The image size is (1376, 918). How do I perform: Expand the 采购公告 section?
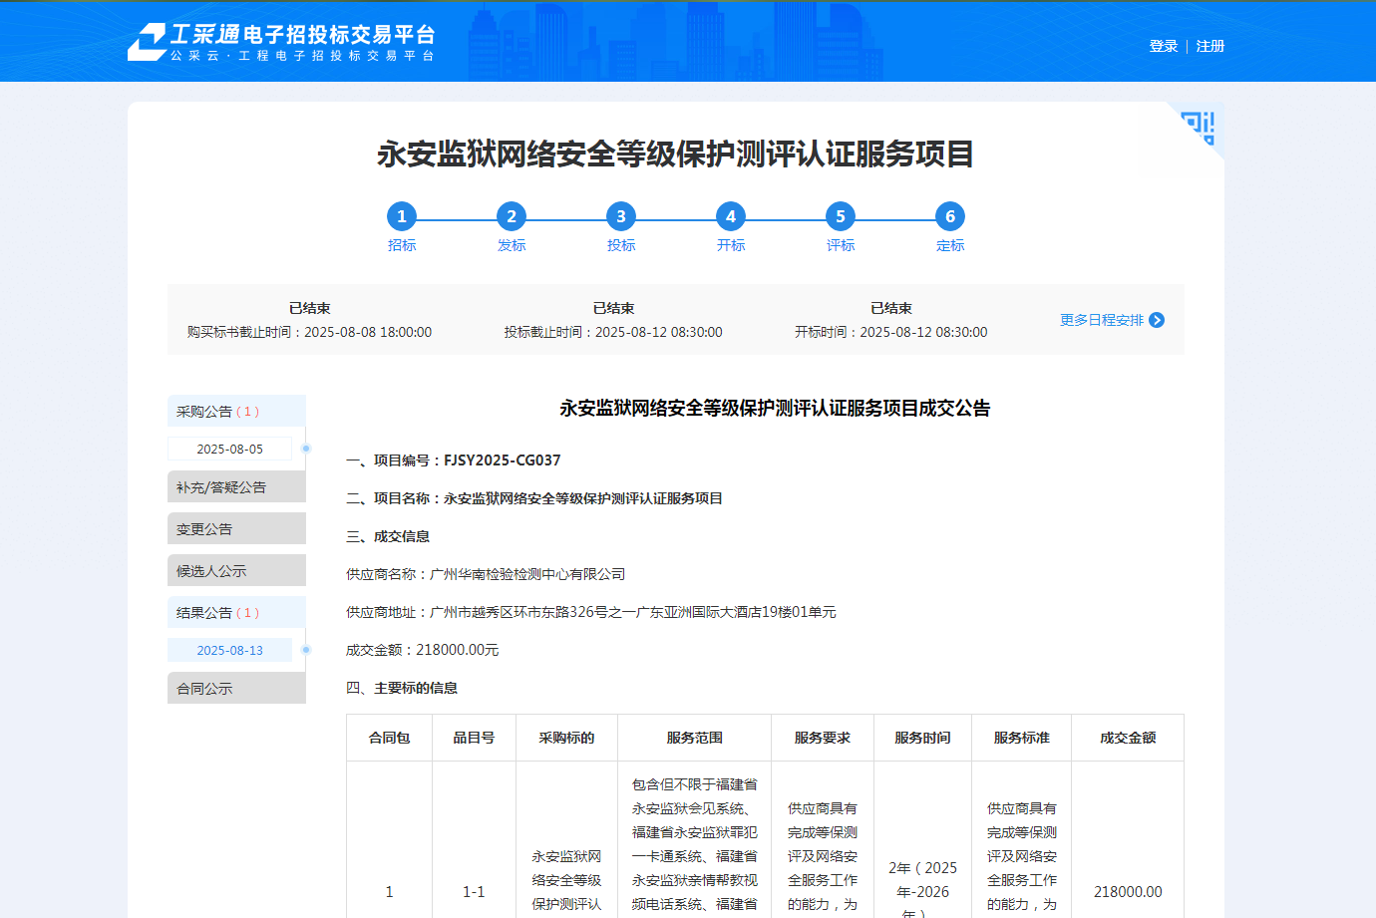tap(236, 411)
